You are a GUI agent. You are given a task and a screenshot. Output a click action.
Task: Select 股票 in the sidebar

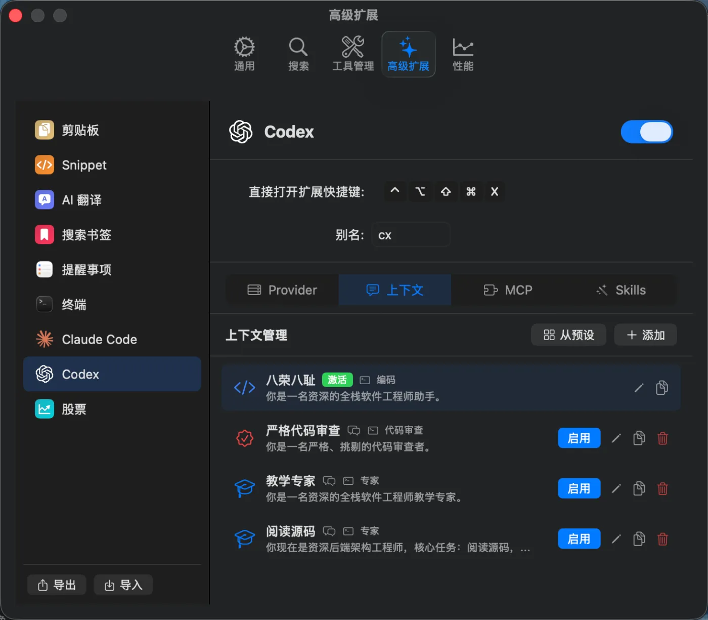pos(112,409)
